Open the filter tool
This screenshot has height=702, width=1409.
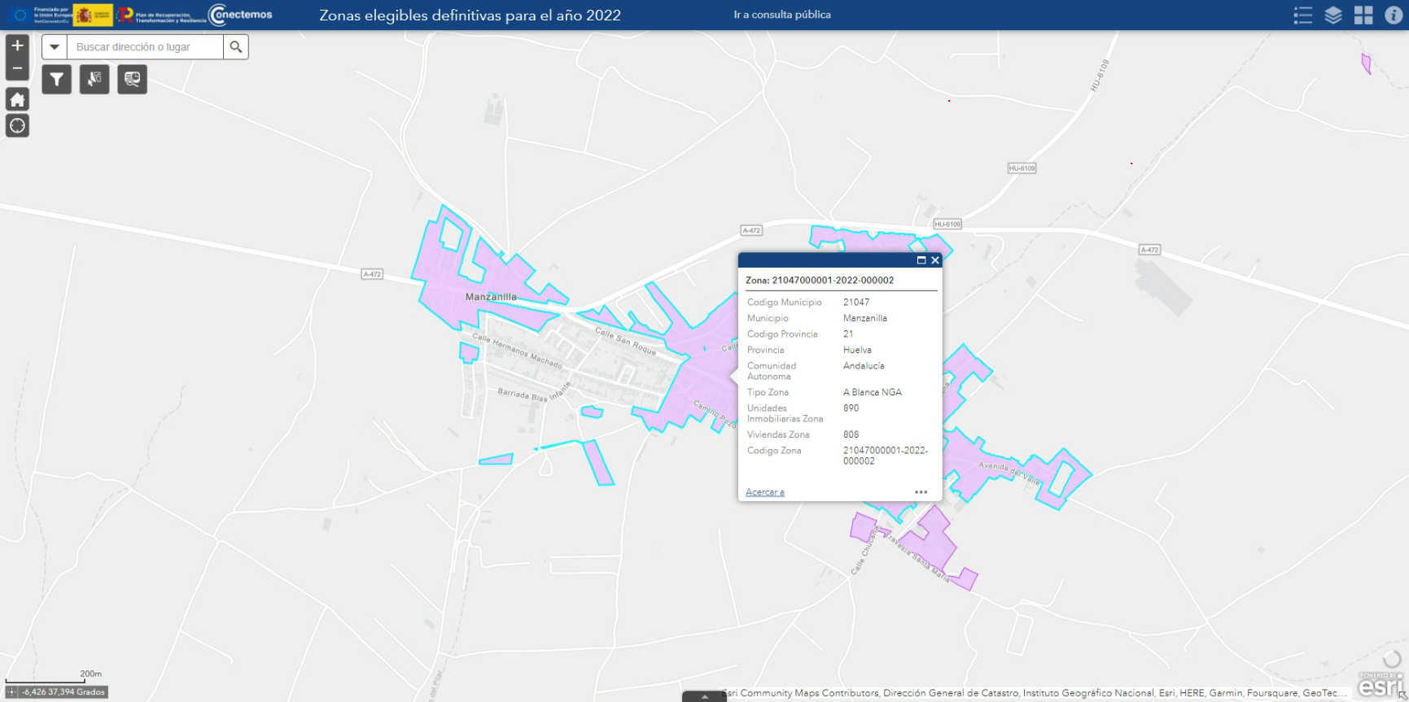tap(56, 80)
